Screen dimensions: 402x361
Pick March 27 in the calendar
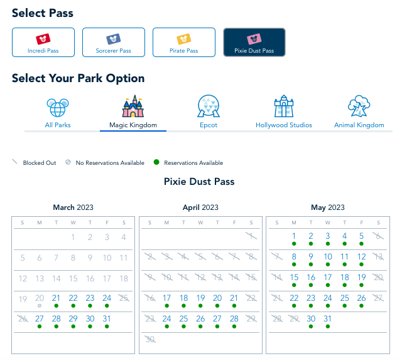click(x=40, y=319)
